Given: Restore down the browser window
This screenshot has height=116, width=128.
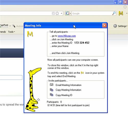Looking at the screenshot, I should tap(120, 2).
